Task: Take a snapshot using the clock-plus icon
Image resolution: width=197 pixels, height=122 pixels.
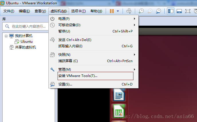Action: [x=141, y=11]
